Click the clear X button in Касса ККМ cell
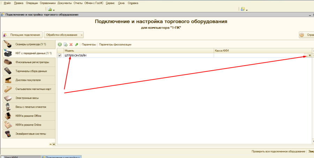The width and height of the screenshot is (314, 158). tap(309, 55)
